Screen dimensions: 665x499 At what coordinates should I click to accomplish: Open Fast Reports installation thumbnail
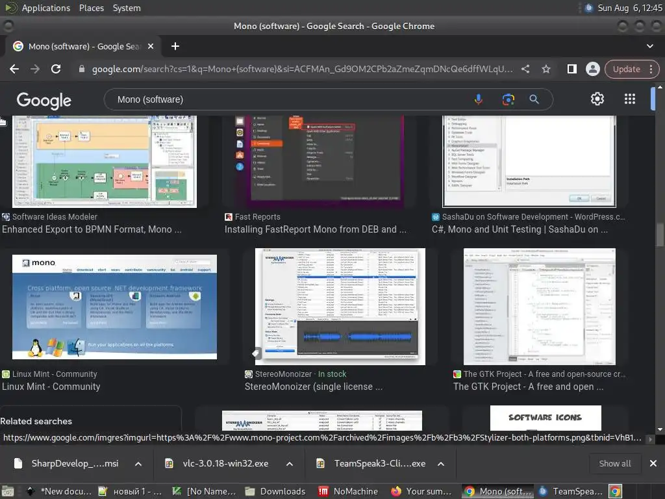pyautogui.click(x=318, y=161)
